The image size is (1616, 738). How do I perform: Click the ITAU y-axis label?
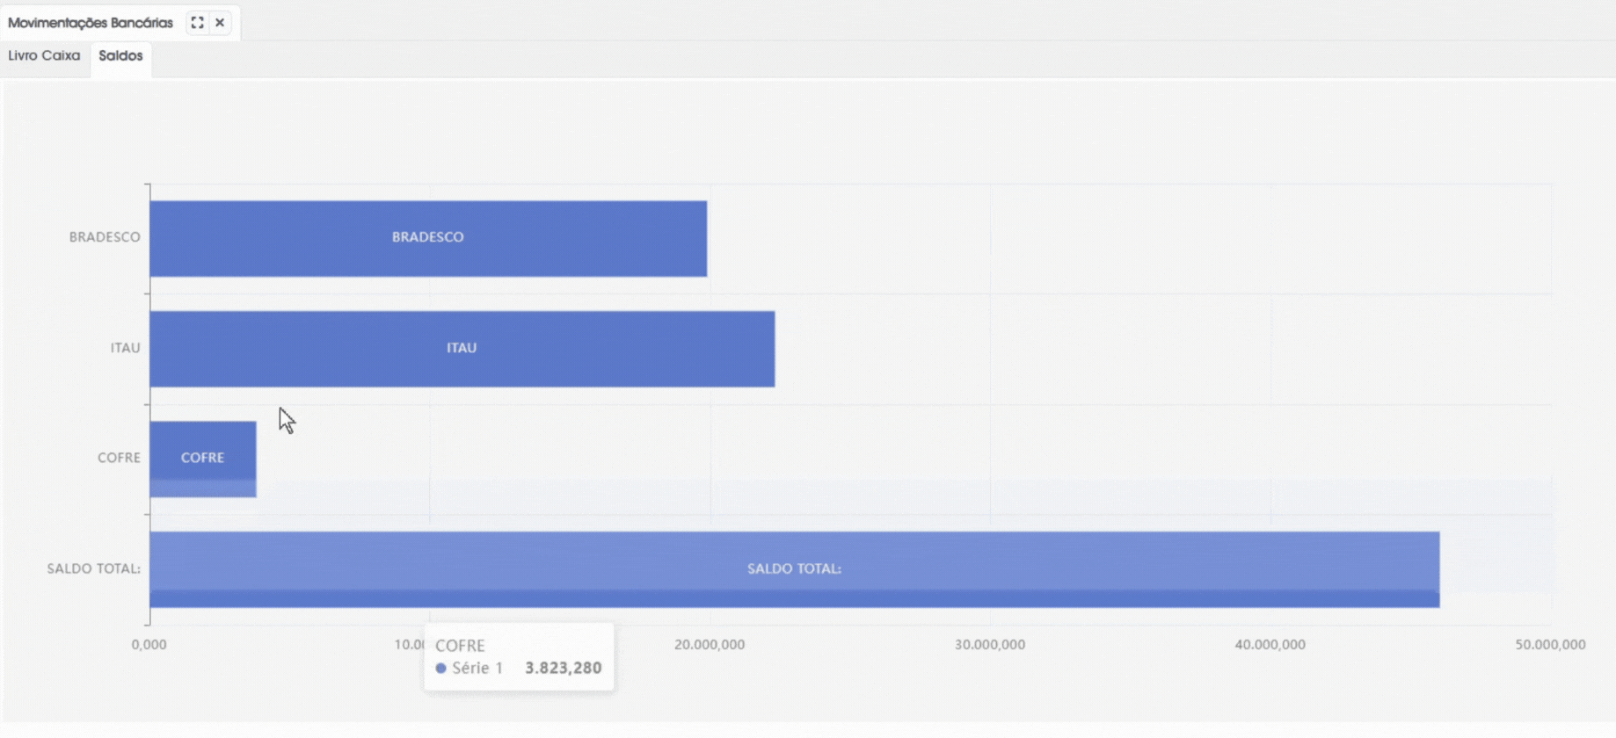point(125,348)
